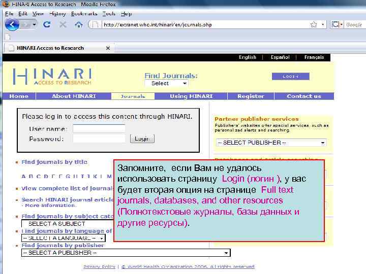Open the Bookmarks menu
The height and width of the screenshot is (274, 366).
click(x=84, y=14)
